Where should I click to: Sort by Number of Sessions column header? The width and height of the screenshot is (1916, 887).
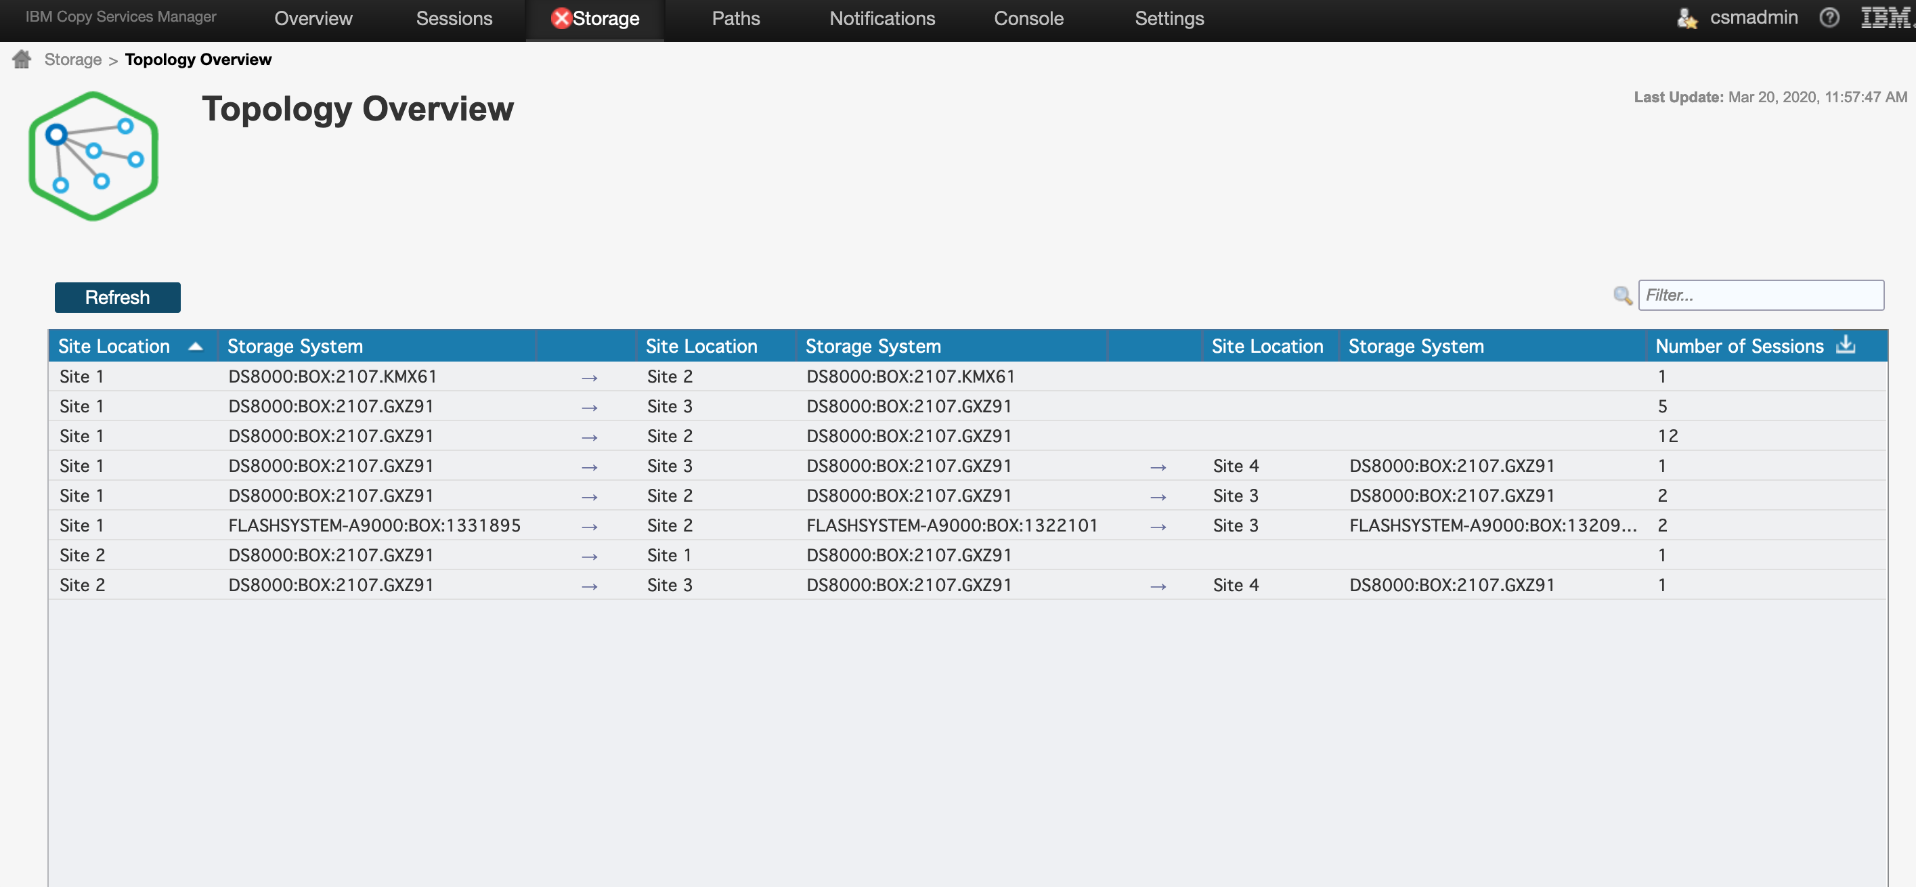(1739, 346)
